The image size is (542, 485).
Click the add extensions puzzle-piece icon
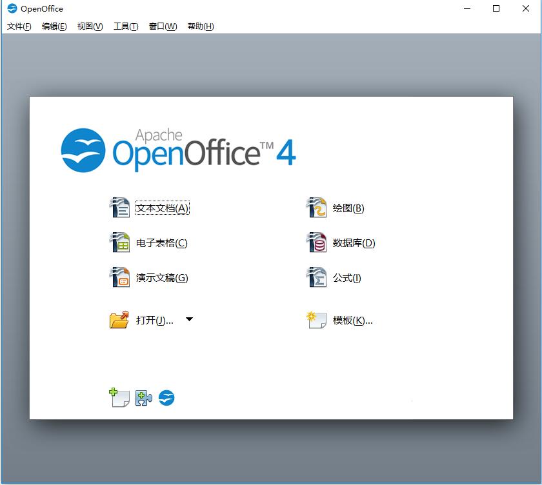pos(144,398)
